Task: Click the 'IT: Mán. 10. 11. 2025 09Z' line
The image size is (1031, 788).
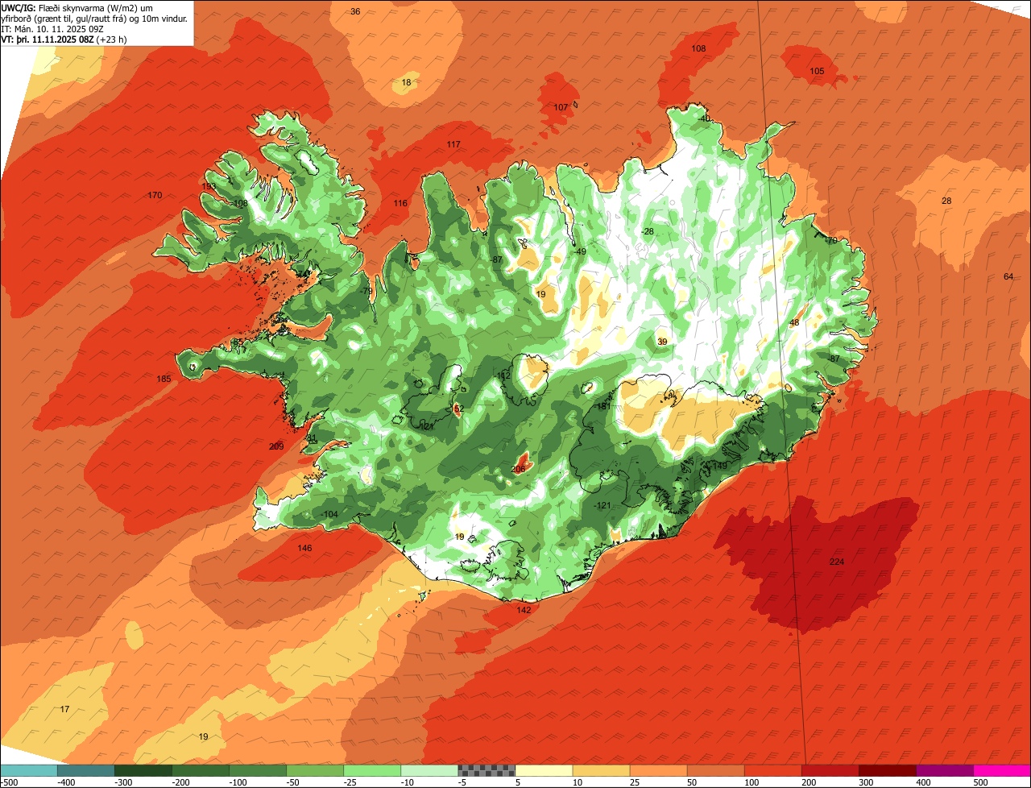Action: (x=52, y=29)
